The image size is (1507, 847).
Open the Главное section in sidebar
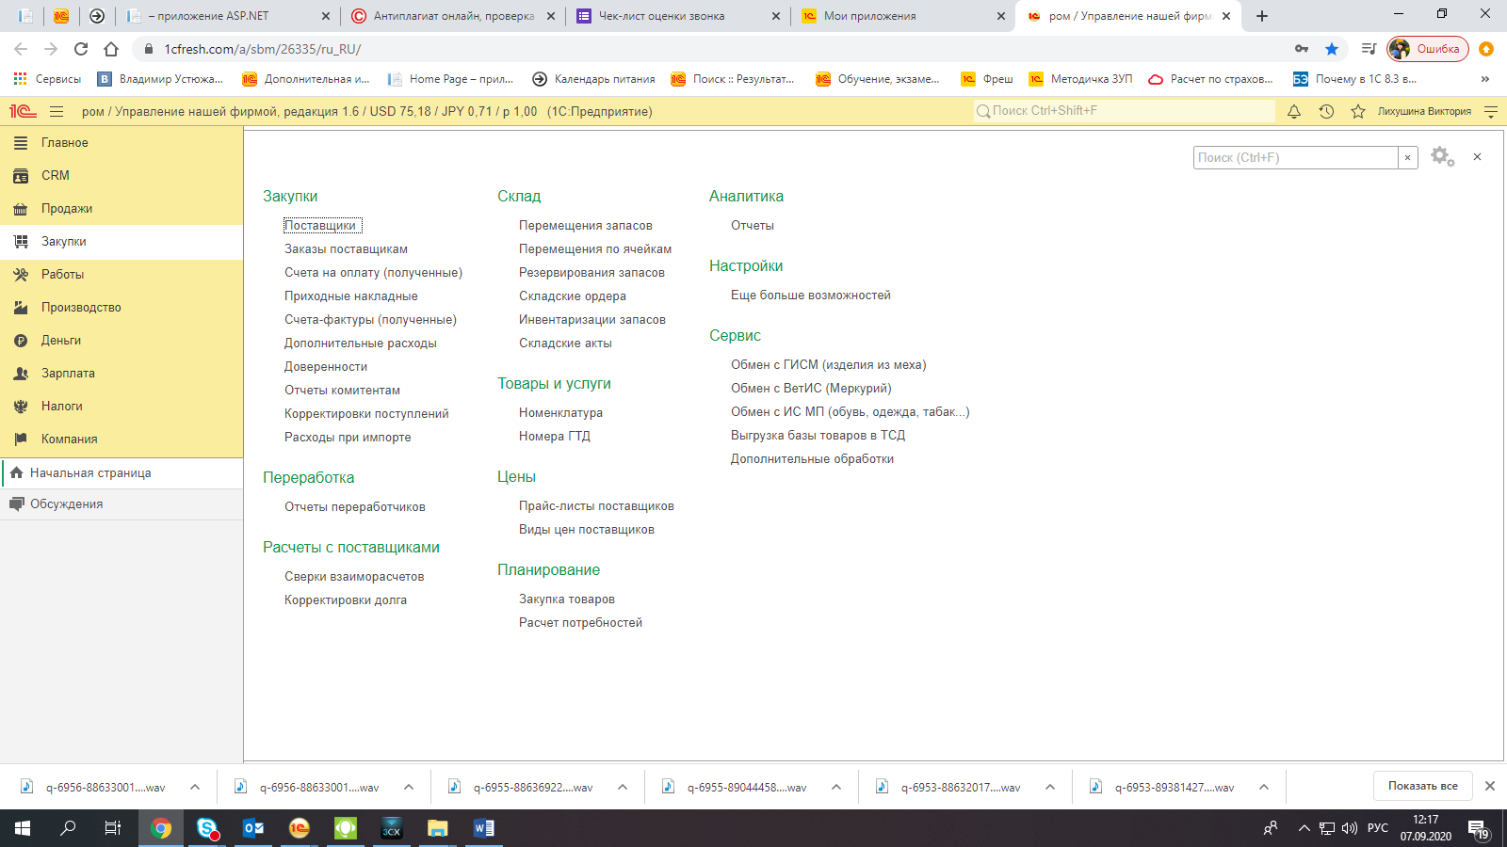click(122, 143)
